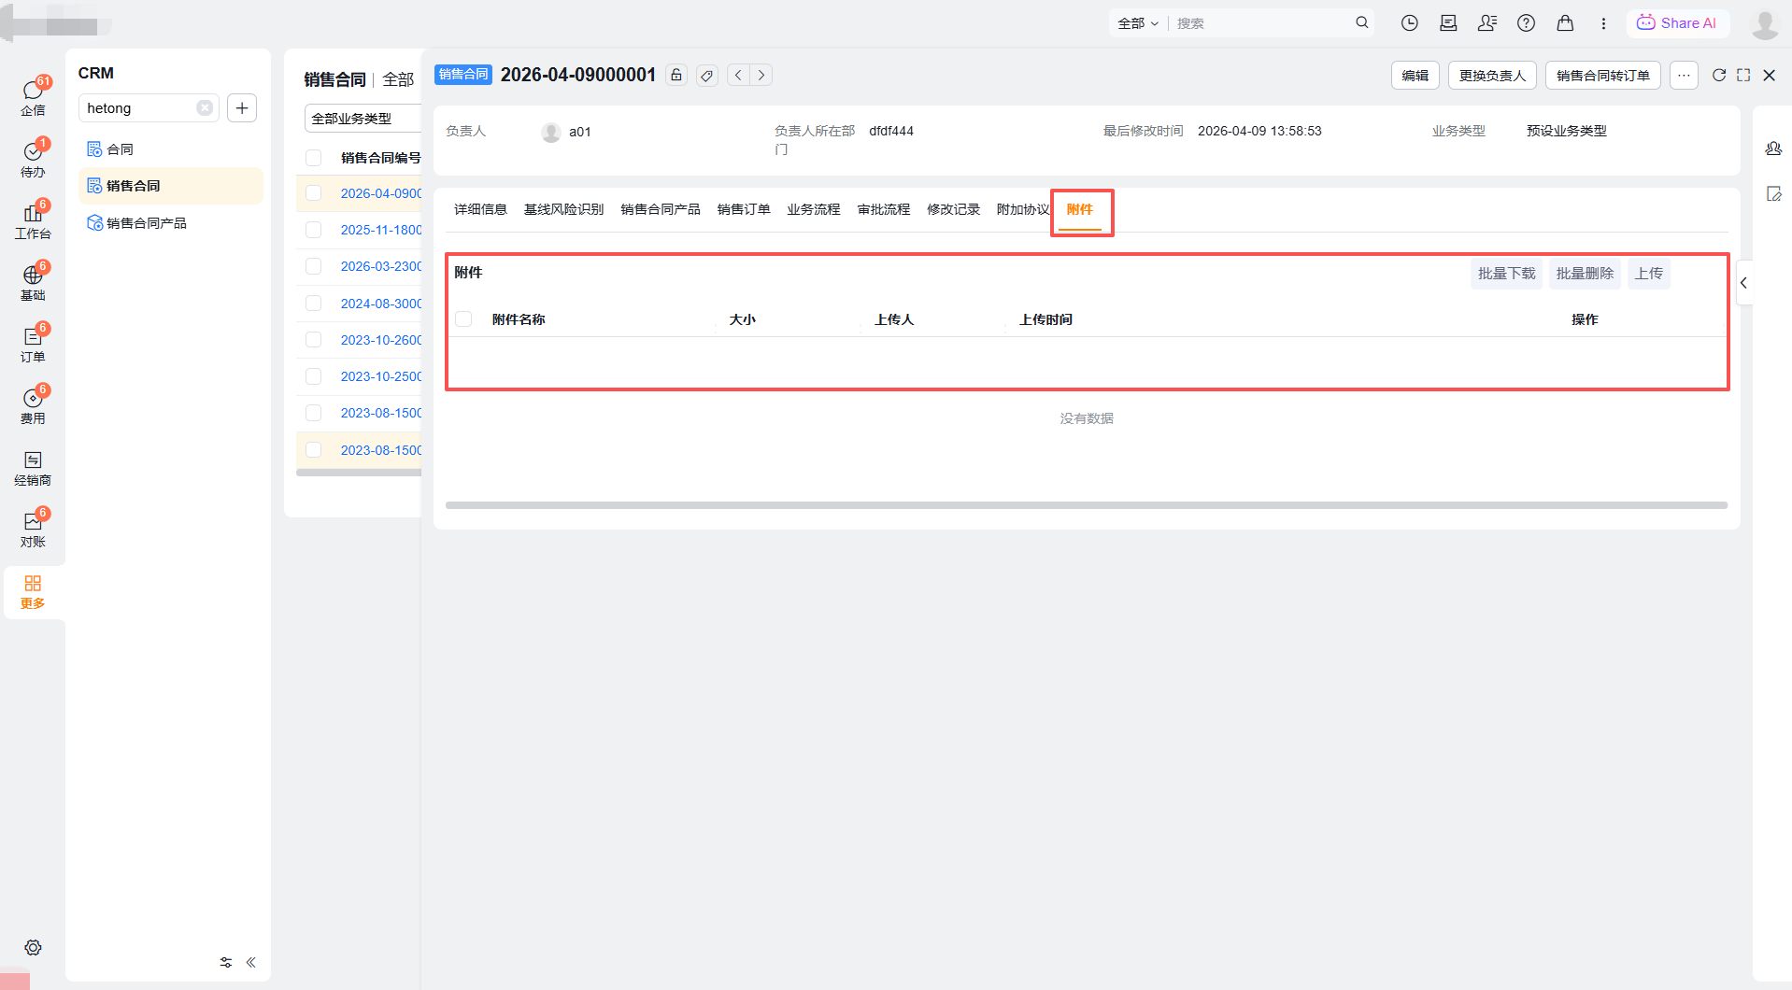This screenshot has width=1792, height=990.
Task: Toggle select-all checkbox in contract list header
Action: click(314, 158)
